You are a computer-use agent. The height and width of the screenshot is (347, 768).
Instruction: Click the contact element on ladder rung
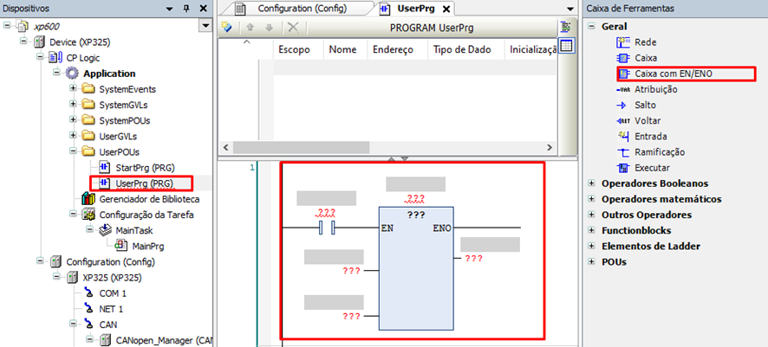(328, 228)
